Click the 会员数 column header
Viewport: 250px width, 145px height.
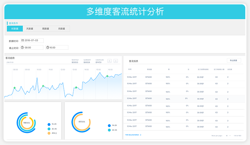click(x=230, y=69)
